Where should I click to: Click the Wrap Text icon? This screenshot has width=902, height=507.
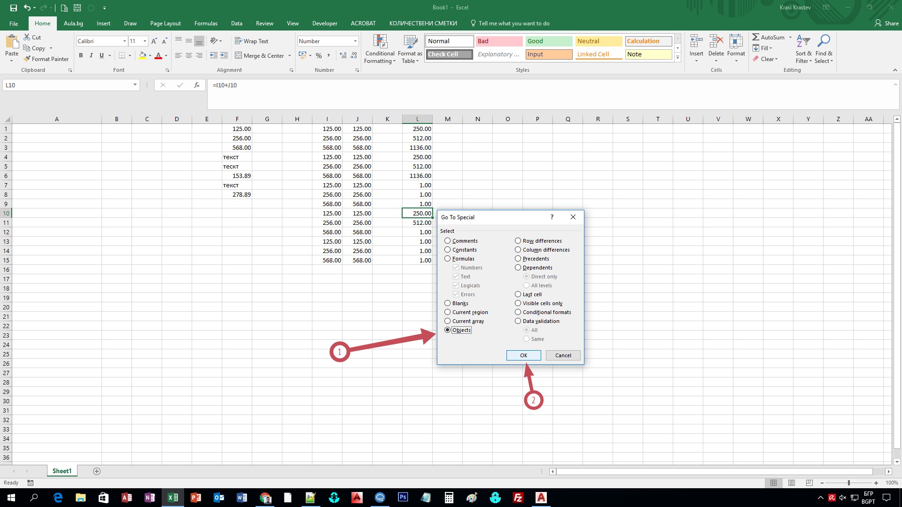tap(238, 41)
